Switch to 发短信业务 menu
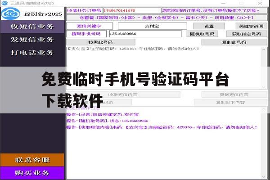 pos(32,40)
